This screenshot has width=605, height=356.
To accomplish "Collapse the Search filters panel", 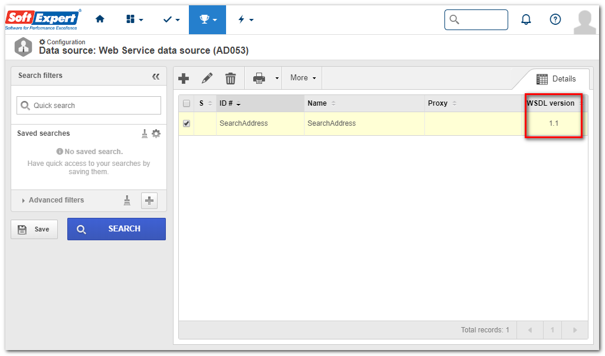I will [156, 76].
